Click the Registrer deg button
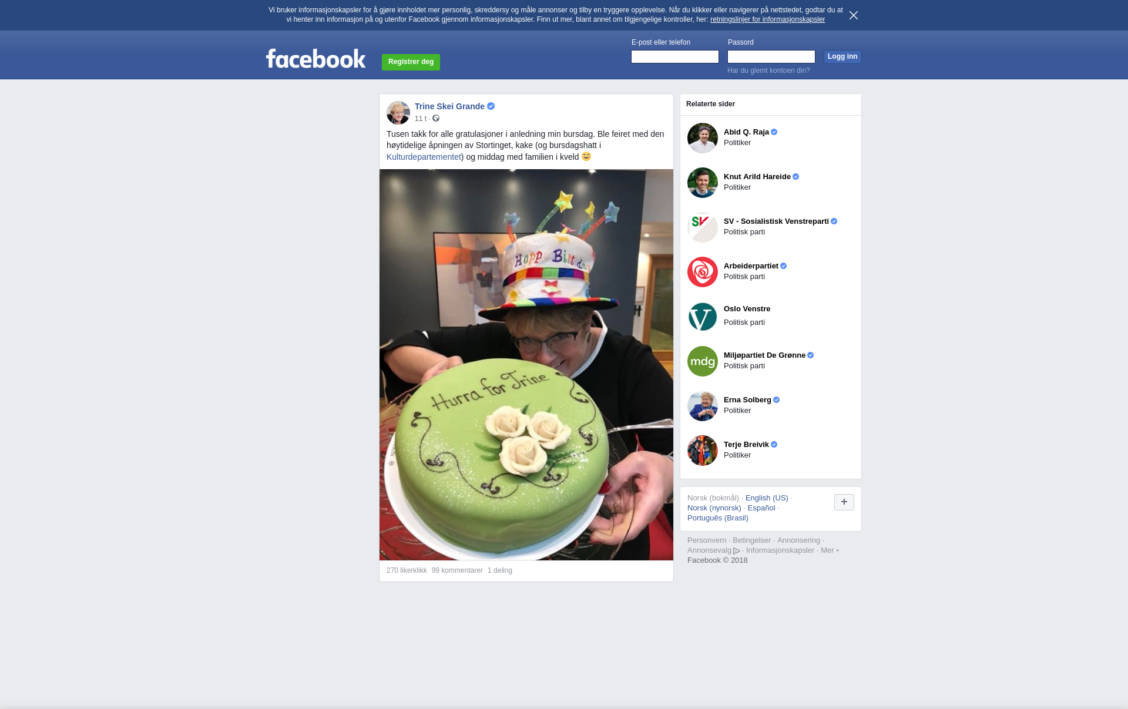The height and width of the screenshot is (709, 1128). click(x=411, y=62)
